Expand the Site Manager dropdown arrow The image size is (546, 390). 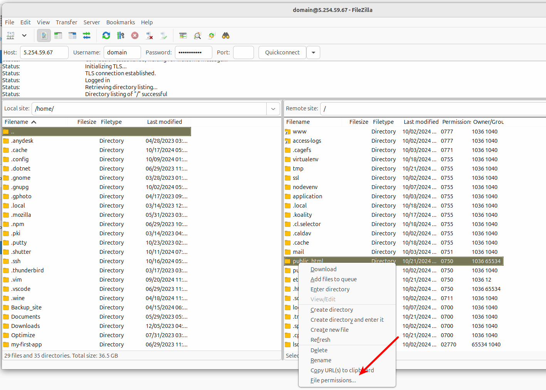point(24,35)
